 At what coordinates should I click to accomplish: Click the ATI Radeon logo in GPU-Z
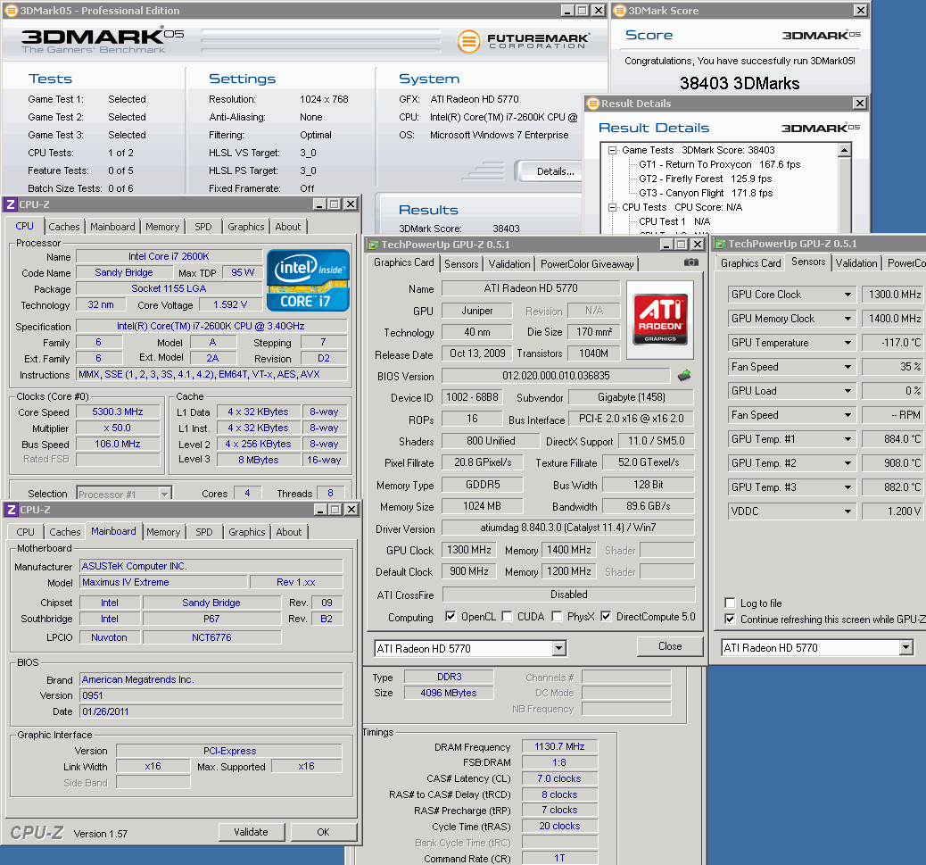(660, 320)
